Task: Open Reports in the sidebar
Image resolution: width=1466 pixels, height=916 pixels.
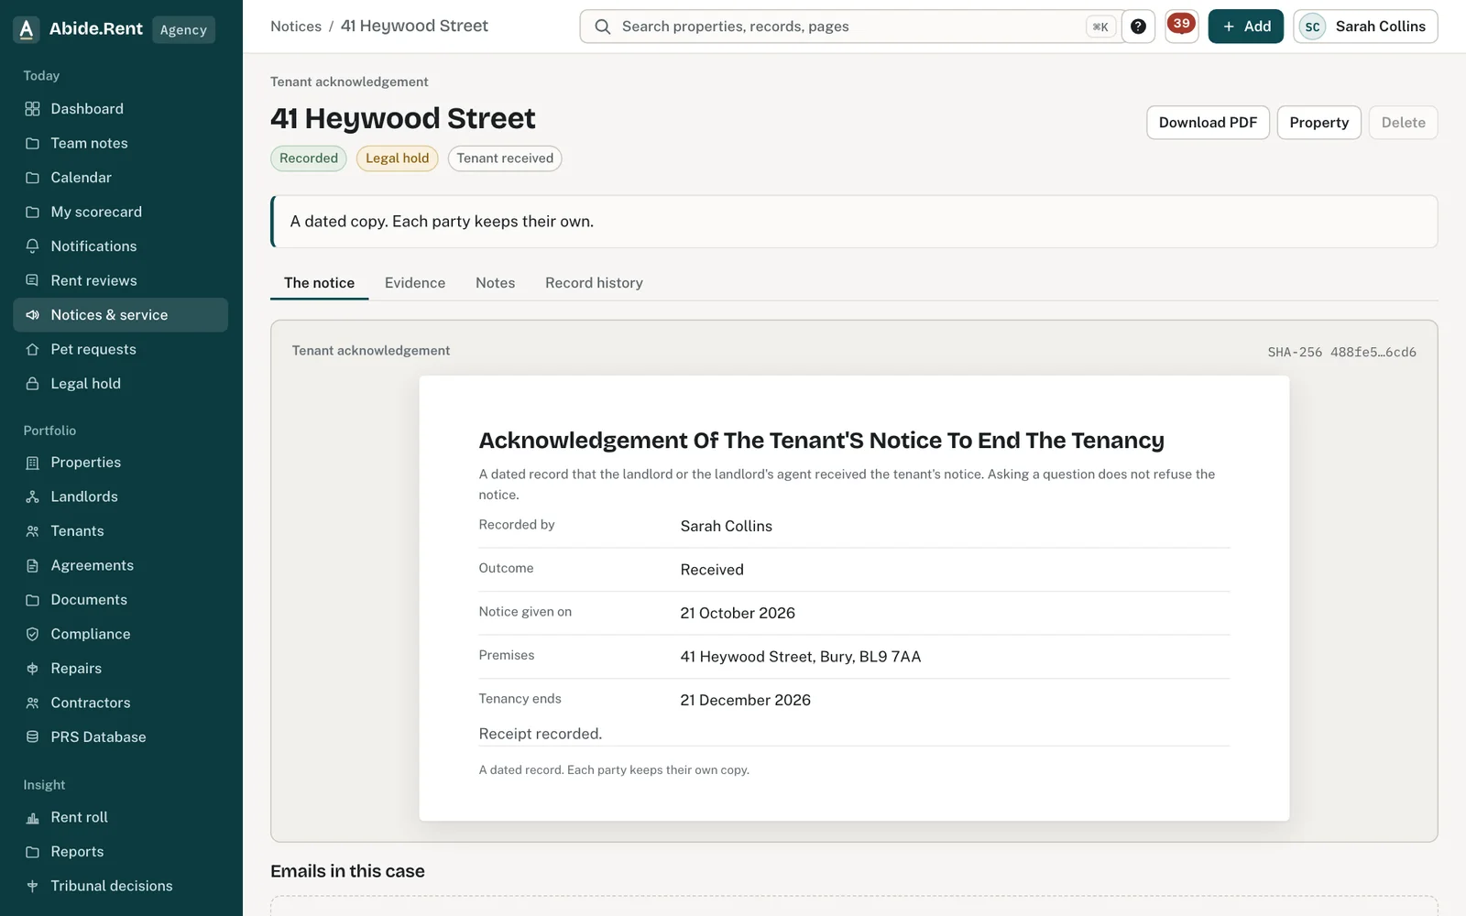Action: pyautogui.click(x=120, y=852)
